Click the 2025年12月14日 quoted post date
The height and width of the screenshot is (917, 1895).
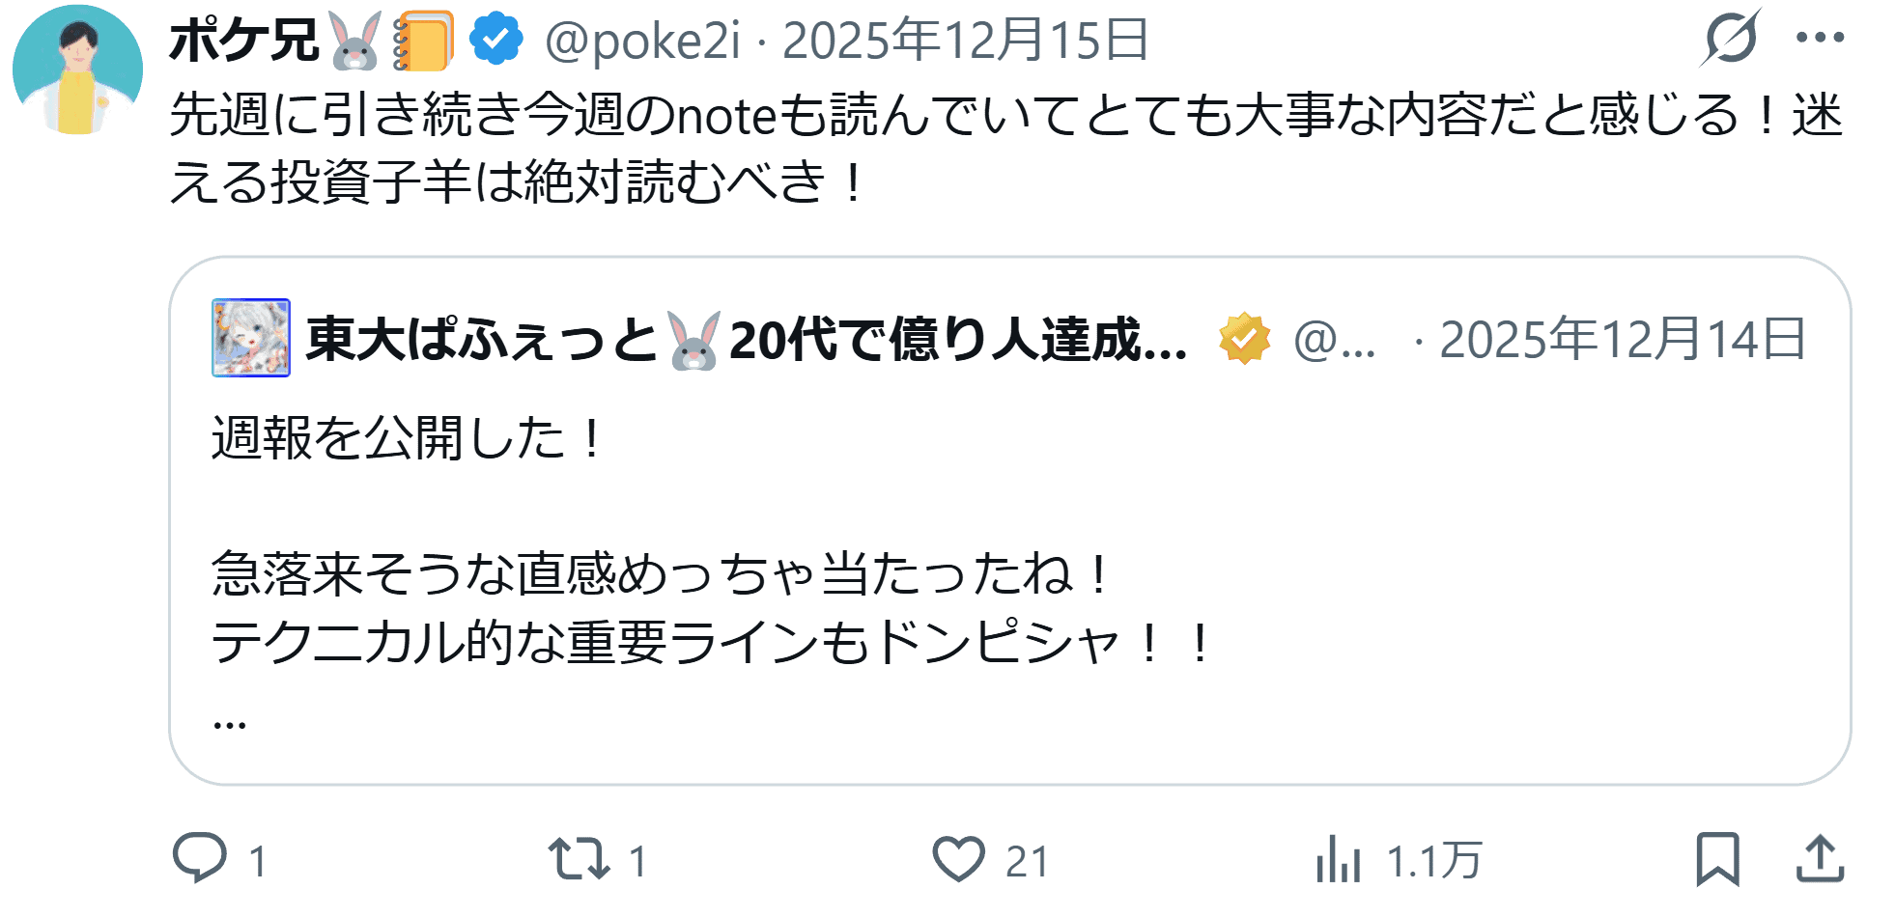1623,339
